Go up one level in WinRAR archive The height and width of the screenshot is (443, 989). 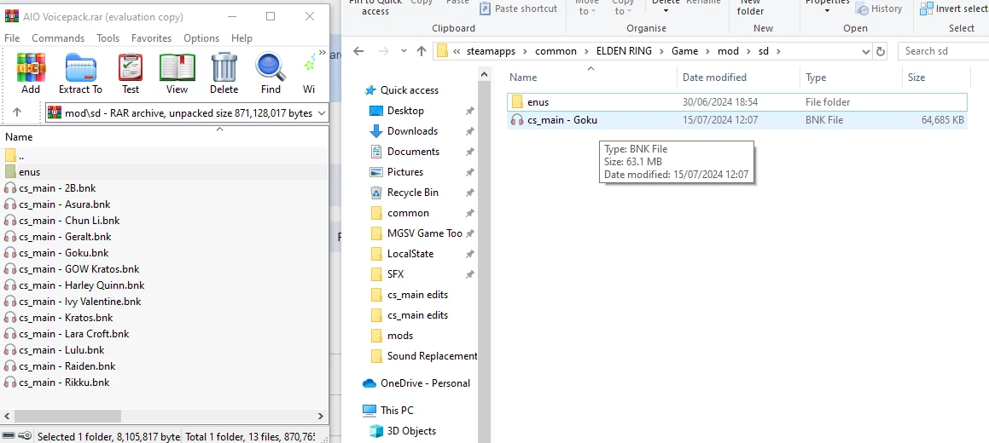17,112
